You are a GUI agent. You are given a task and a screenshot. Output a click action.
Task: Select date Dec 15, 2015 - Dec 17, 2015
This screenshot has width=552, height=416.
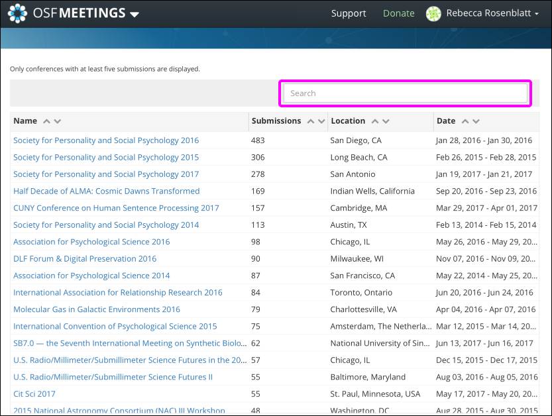click(487, 360)
